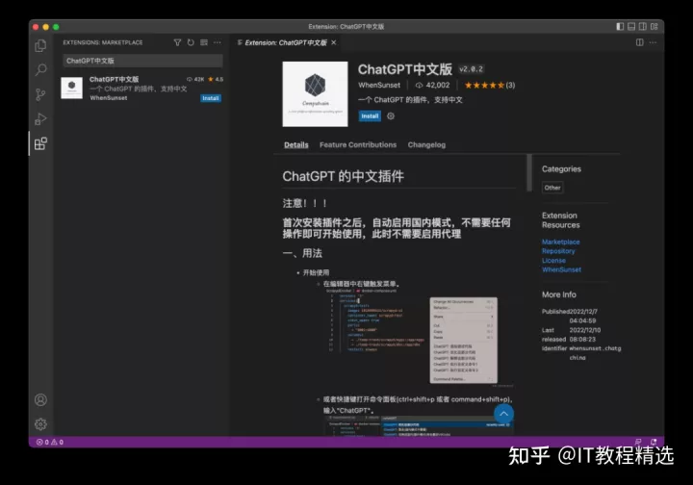693x485 pixels.
Task: Toggle primary sidebar layout icon
Action: 620,27
